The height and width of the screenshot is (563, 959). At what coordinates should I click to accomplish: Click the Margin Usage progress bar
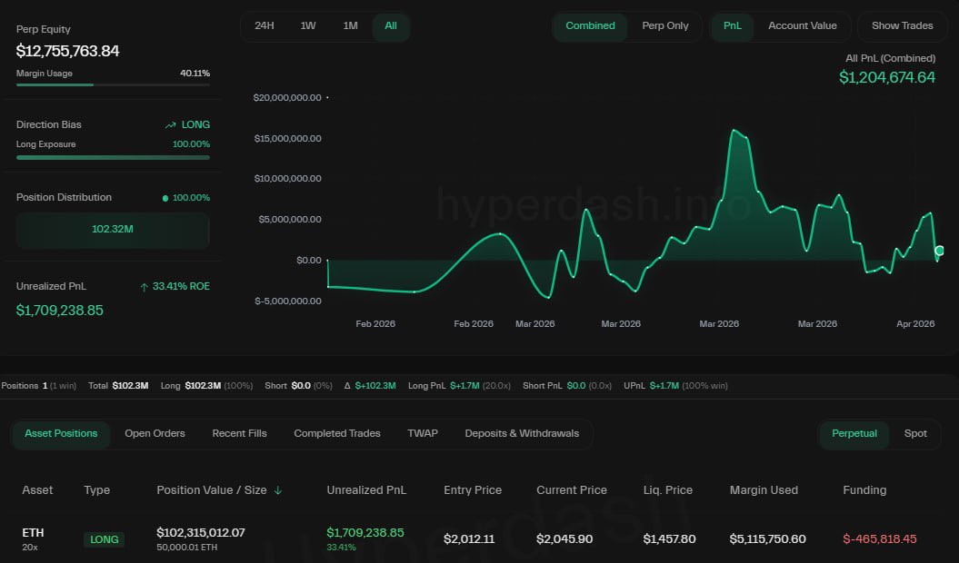(x=113, y=84)
